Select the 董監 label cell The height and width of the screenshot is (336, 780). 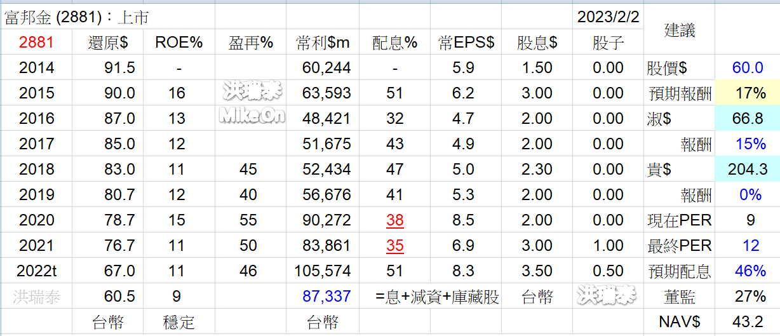click(680, 297)
